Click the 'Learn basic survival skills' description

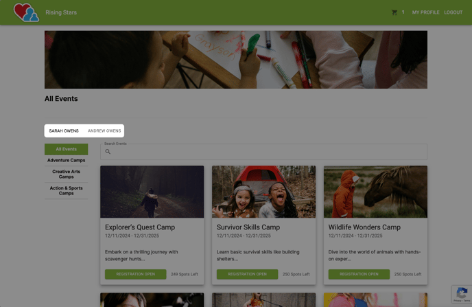tap(258, 255)
